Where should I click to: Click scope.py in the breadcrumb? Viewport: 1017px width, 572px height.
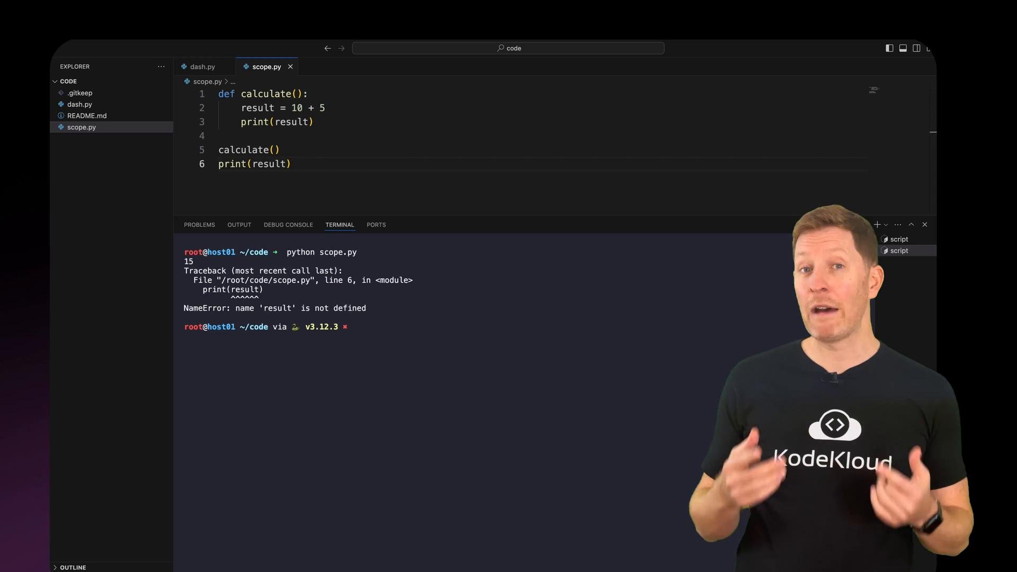pos(207,82)
